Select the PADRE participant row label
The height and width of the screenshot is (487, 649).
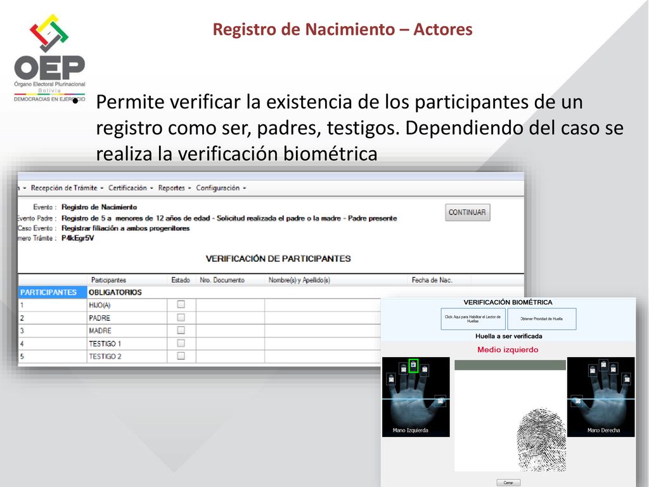tap(100, 318)
